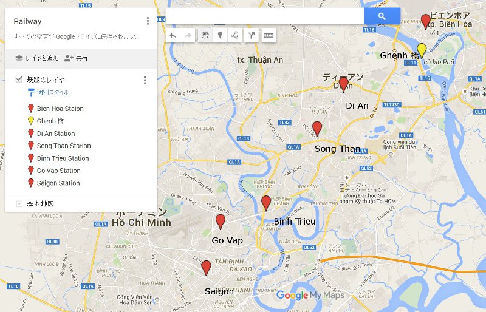Click the yellow Ghenh bridge marker
This screenshot has width=486, height=312.
click(x=422, y=51)
